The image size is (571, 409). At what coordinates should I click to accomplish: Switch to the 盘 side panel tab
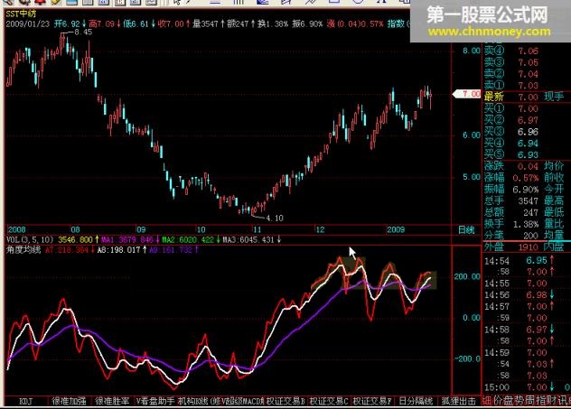(509, 401)
